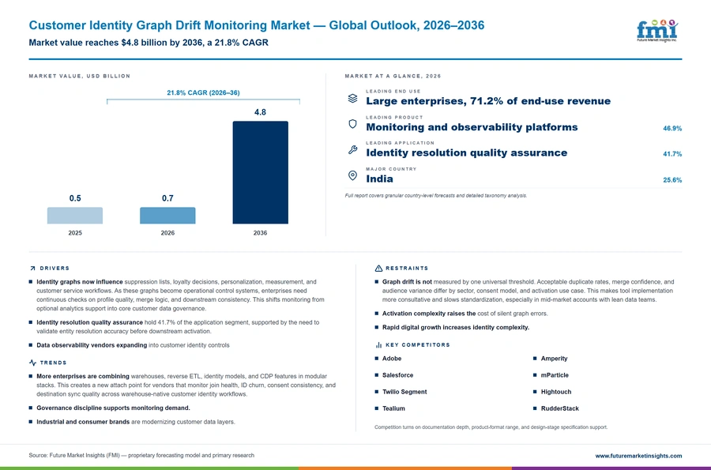Click the 21.8% CAGR (2026–36) label
The width and height of the screenshot is (711, 470).
point(203,92)
